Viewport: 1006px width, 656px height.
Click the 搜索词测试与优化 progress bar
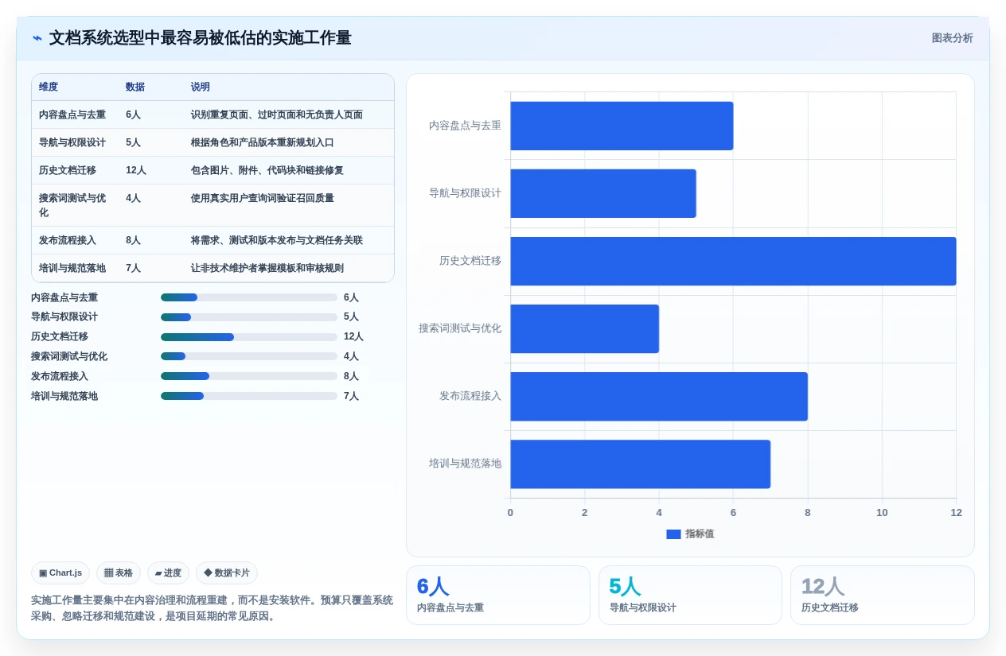[249, 356]
